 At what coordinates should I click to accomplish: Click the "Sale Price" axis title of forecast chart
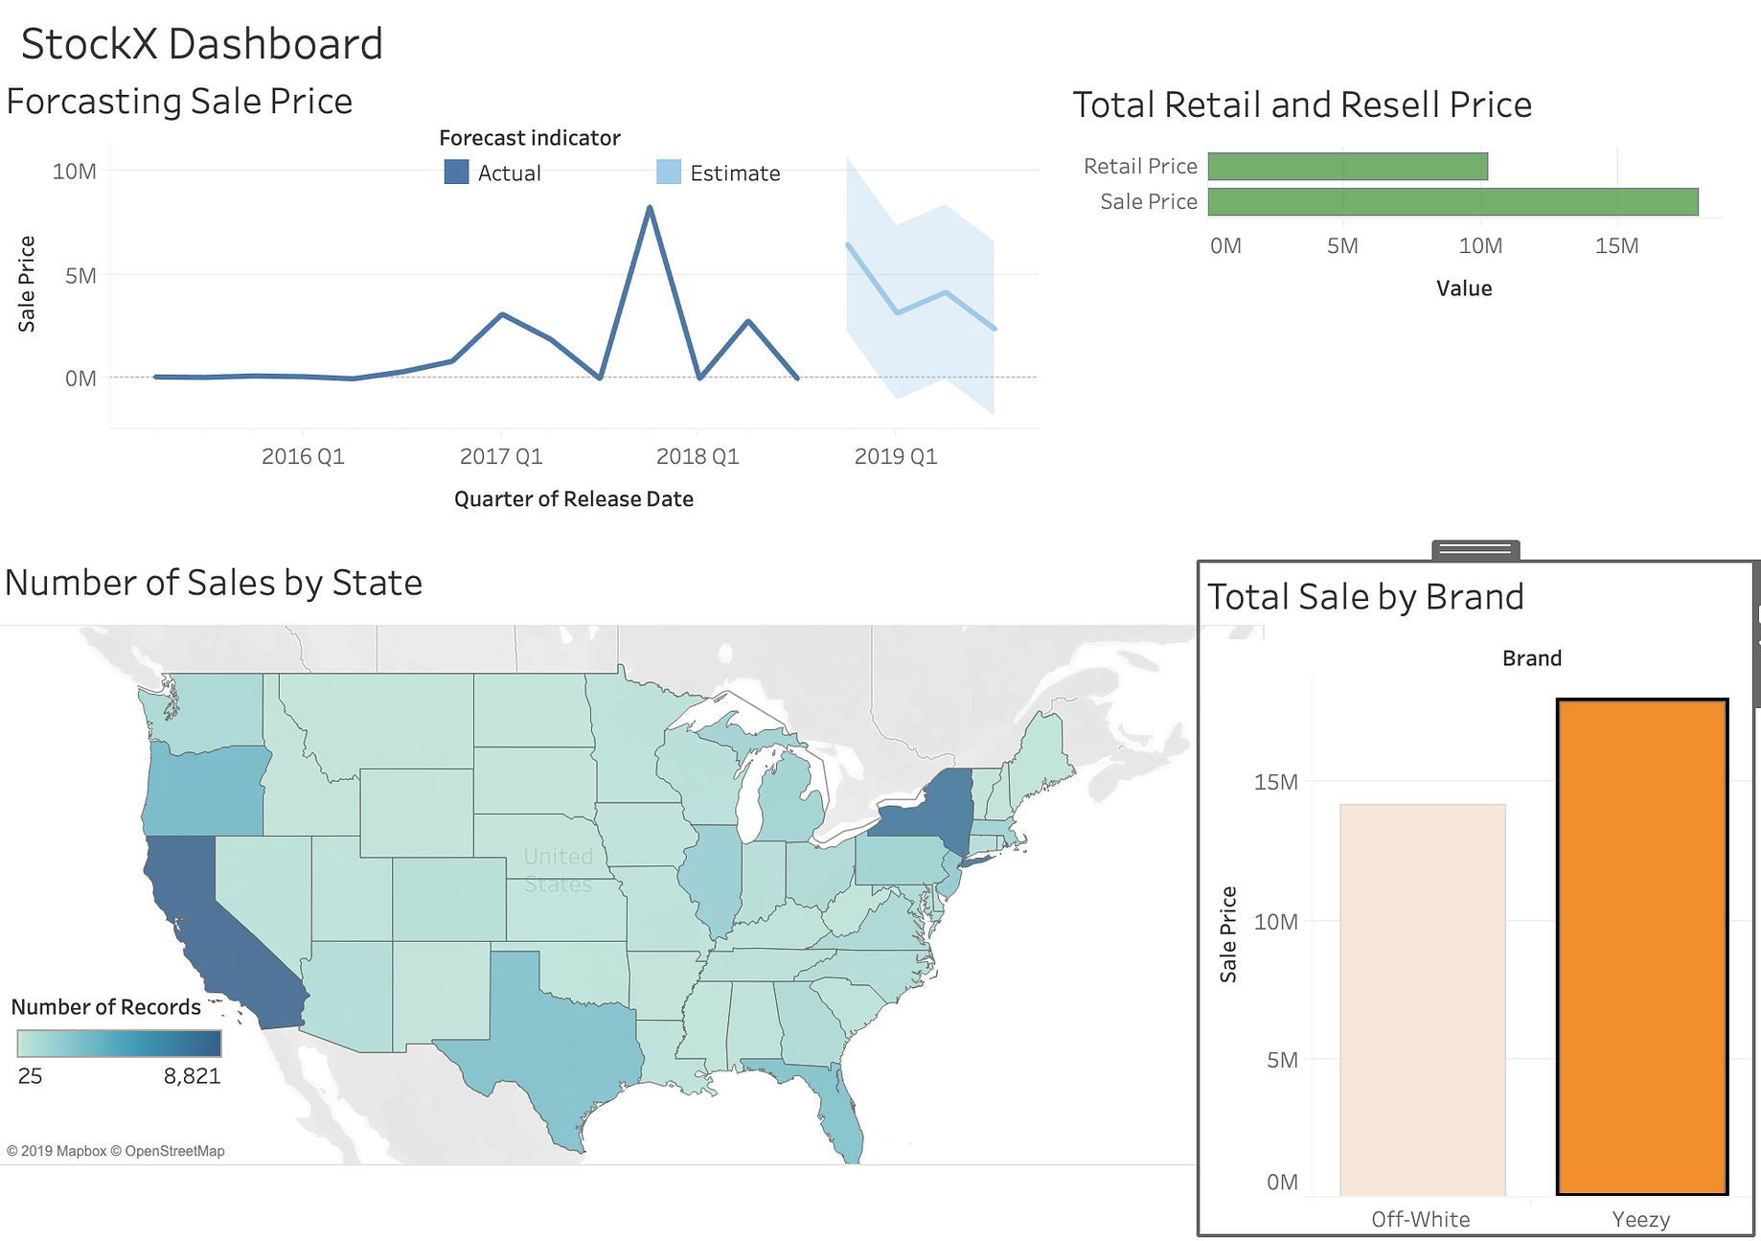27,284
